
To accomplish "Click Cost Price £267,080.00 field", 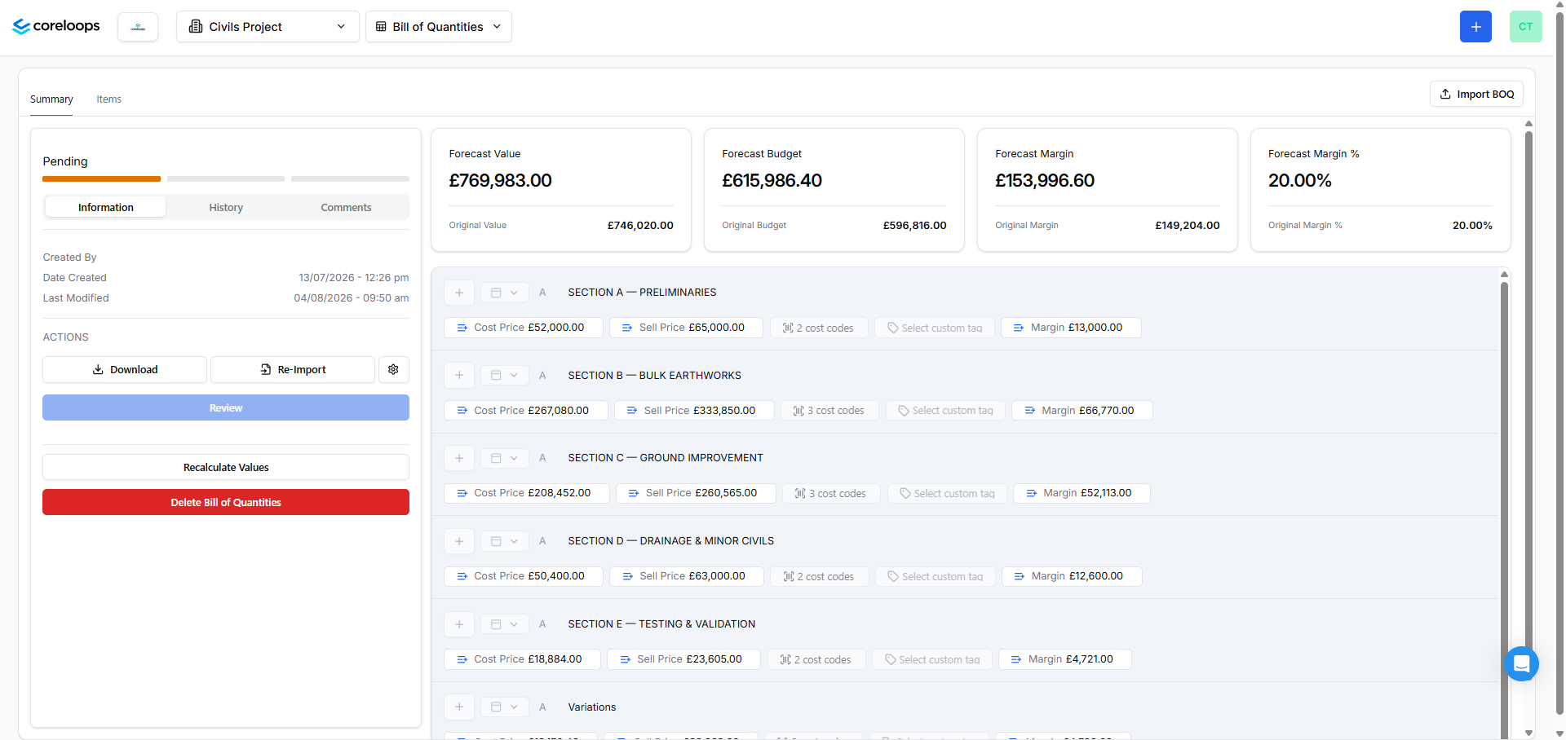I will pyautogui.click(x=526, y=411).
